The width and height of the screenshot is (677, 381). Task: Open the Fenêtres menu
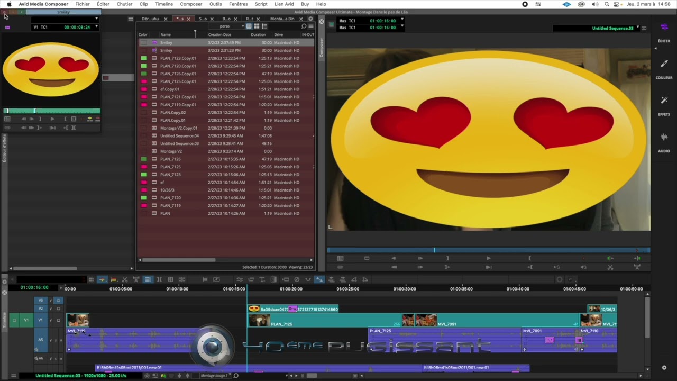point(238,4)
